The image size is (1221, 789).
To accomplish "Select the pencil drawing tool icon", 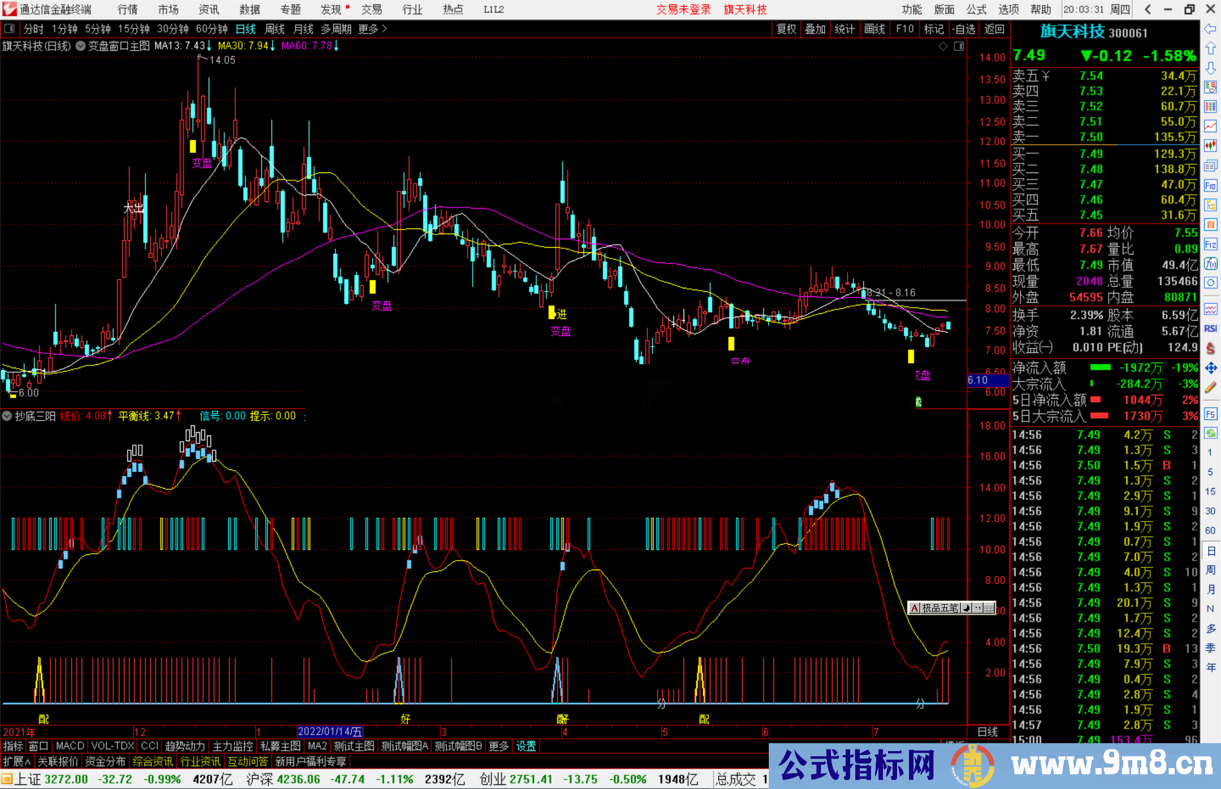I will 1210,388.
